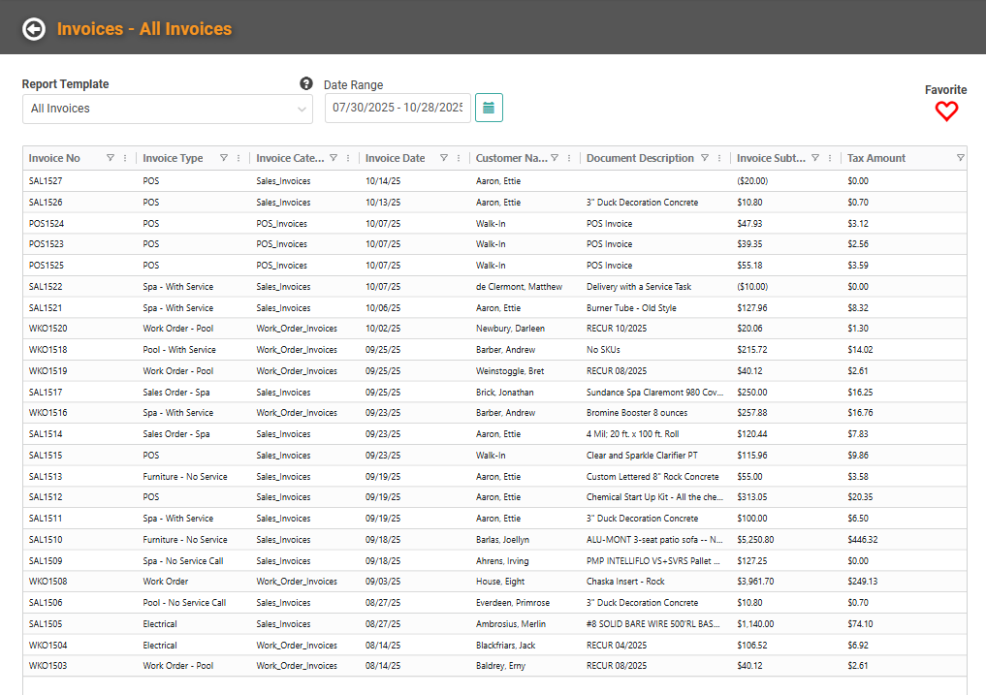Toggle the Favorite heart on
Viewport: 986px width, 695px height.
point(946,111)
